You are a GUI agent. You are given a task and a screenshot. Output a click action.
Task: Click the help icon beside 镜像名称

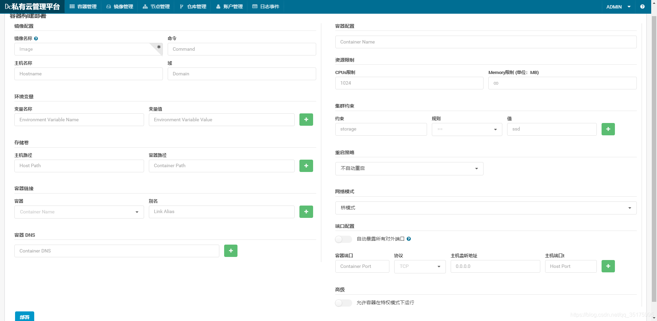36,38
